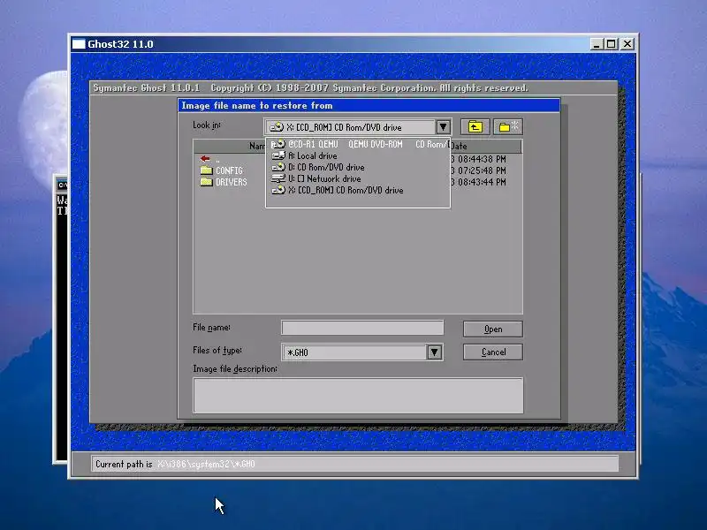Close the Ghost32 11.0 window
Screen dimensions: 707x530
click(627, 44)
